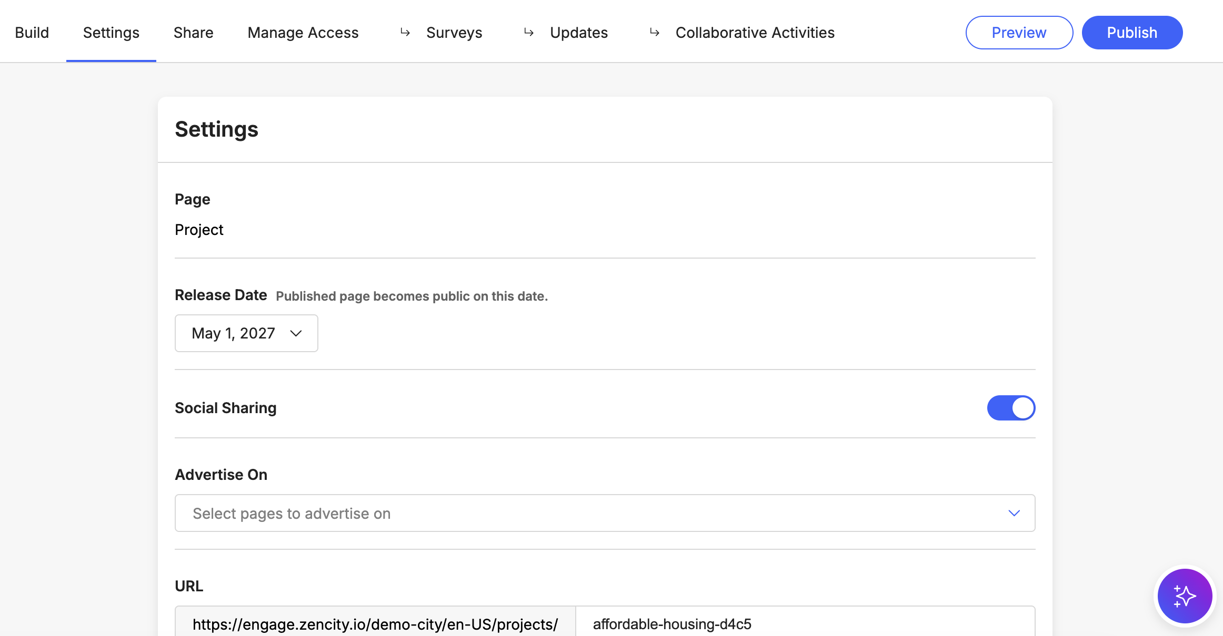Click the Preview button
Screen dimensions: 1223x636
[1019, 33]
